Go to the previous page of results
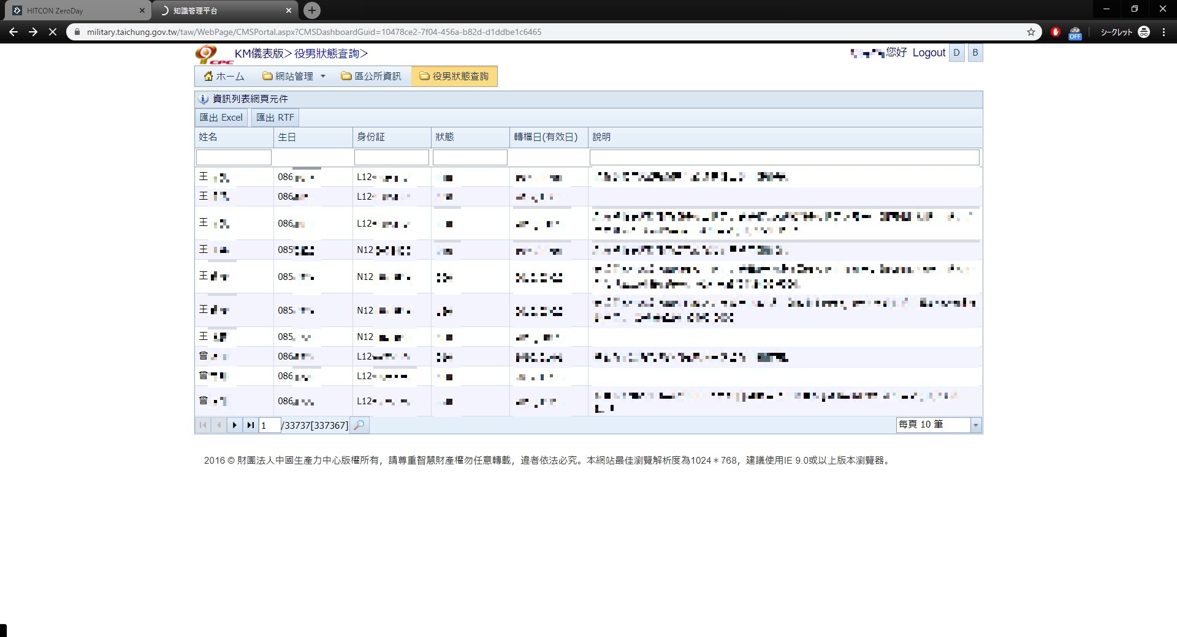Viewport: 1177px width, 637px height. (x=219, y=425)
